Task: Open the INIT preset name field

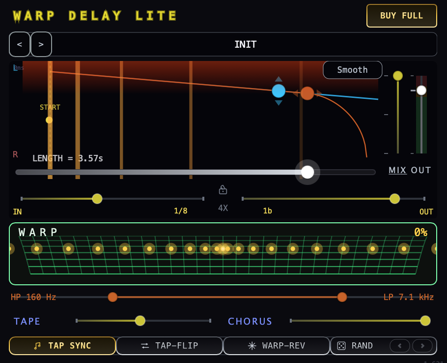Action: point(245,44)
